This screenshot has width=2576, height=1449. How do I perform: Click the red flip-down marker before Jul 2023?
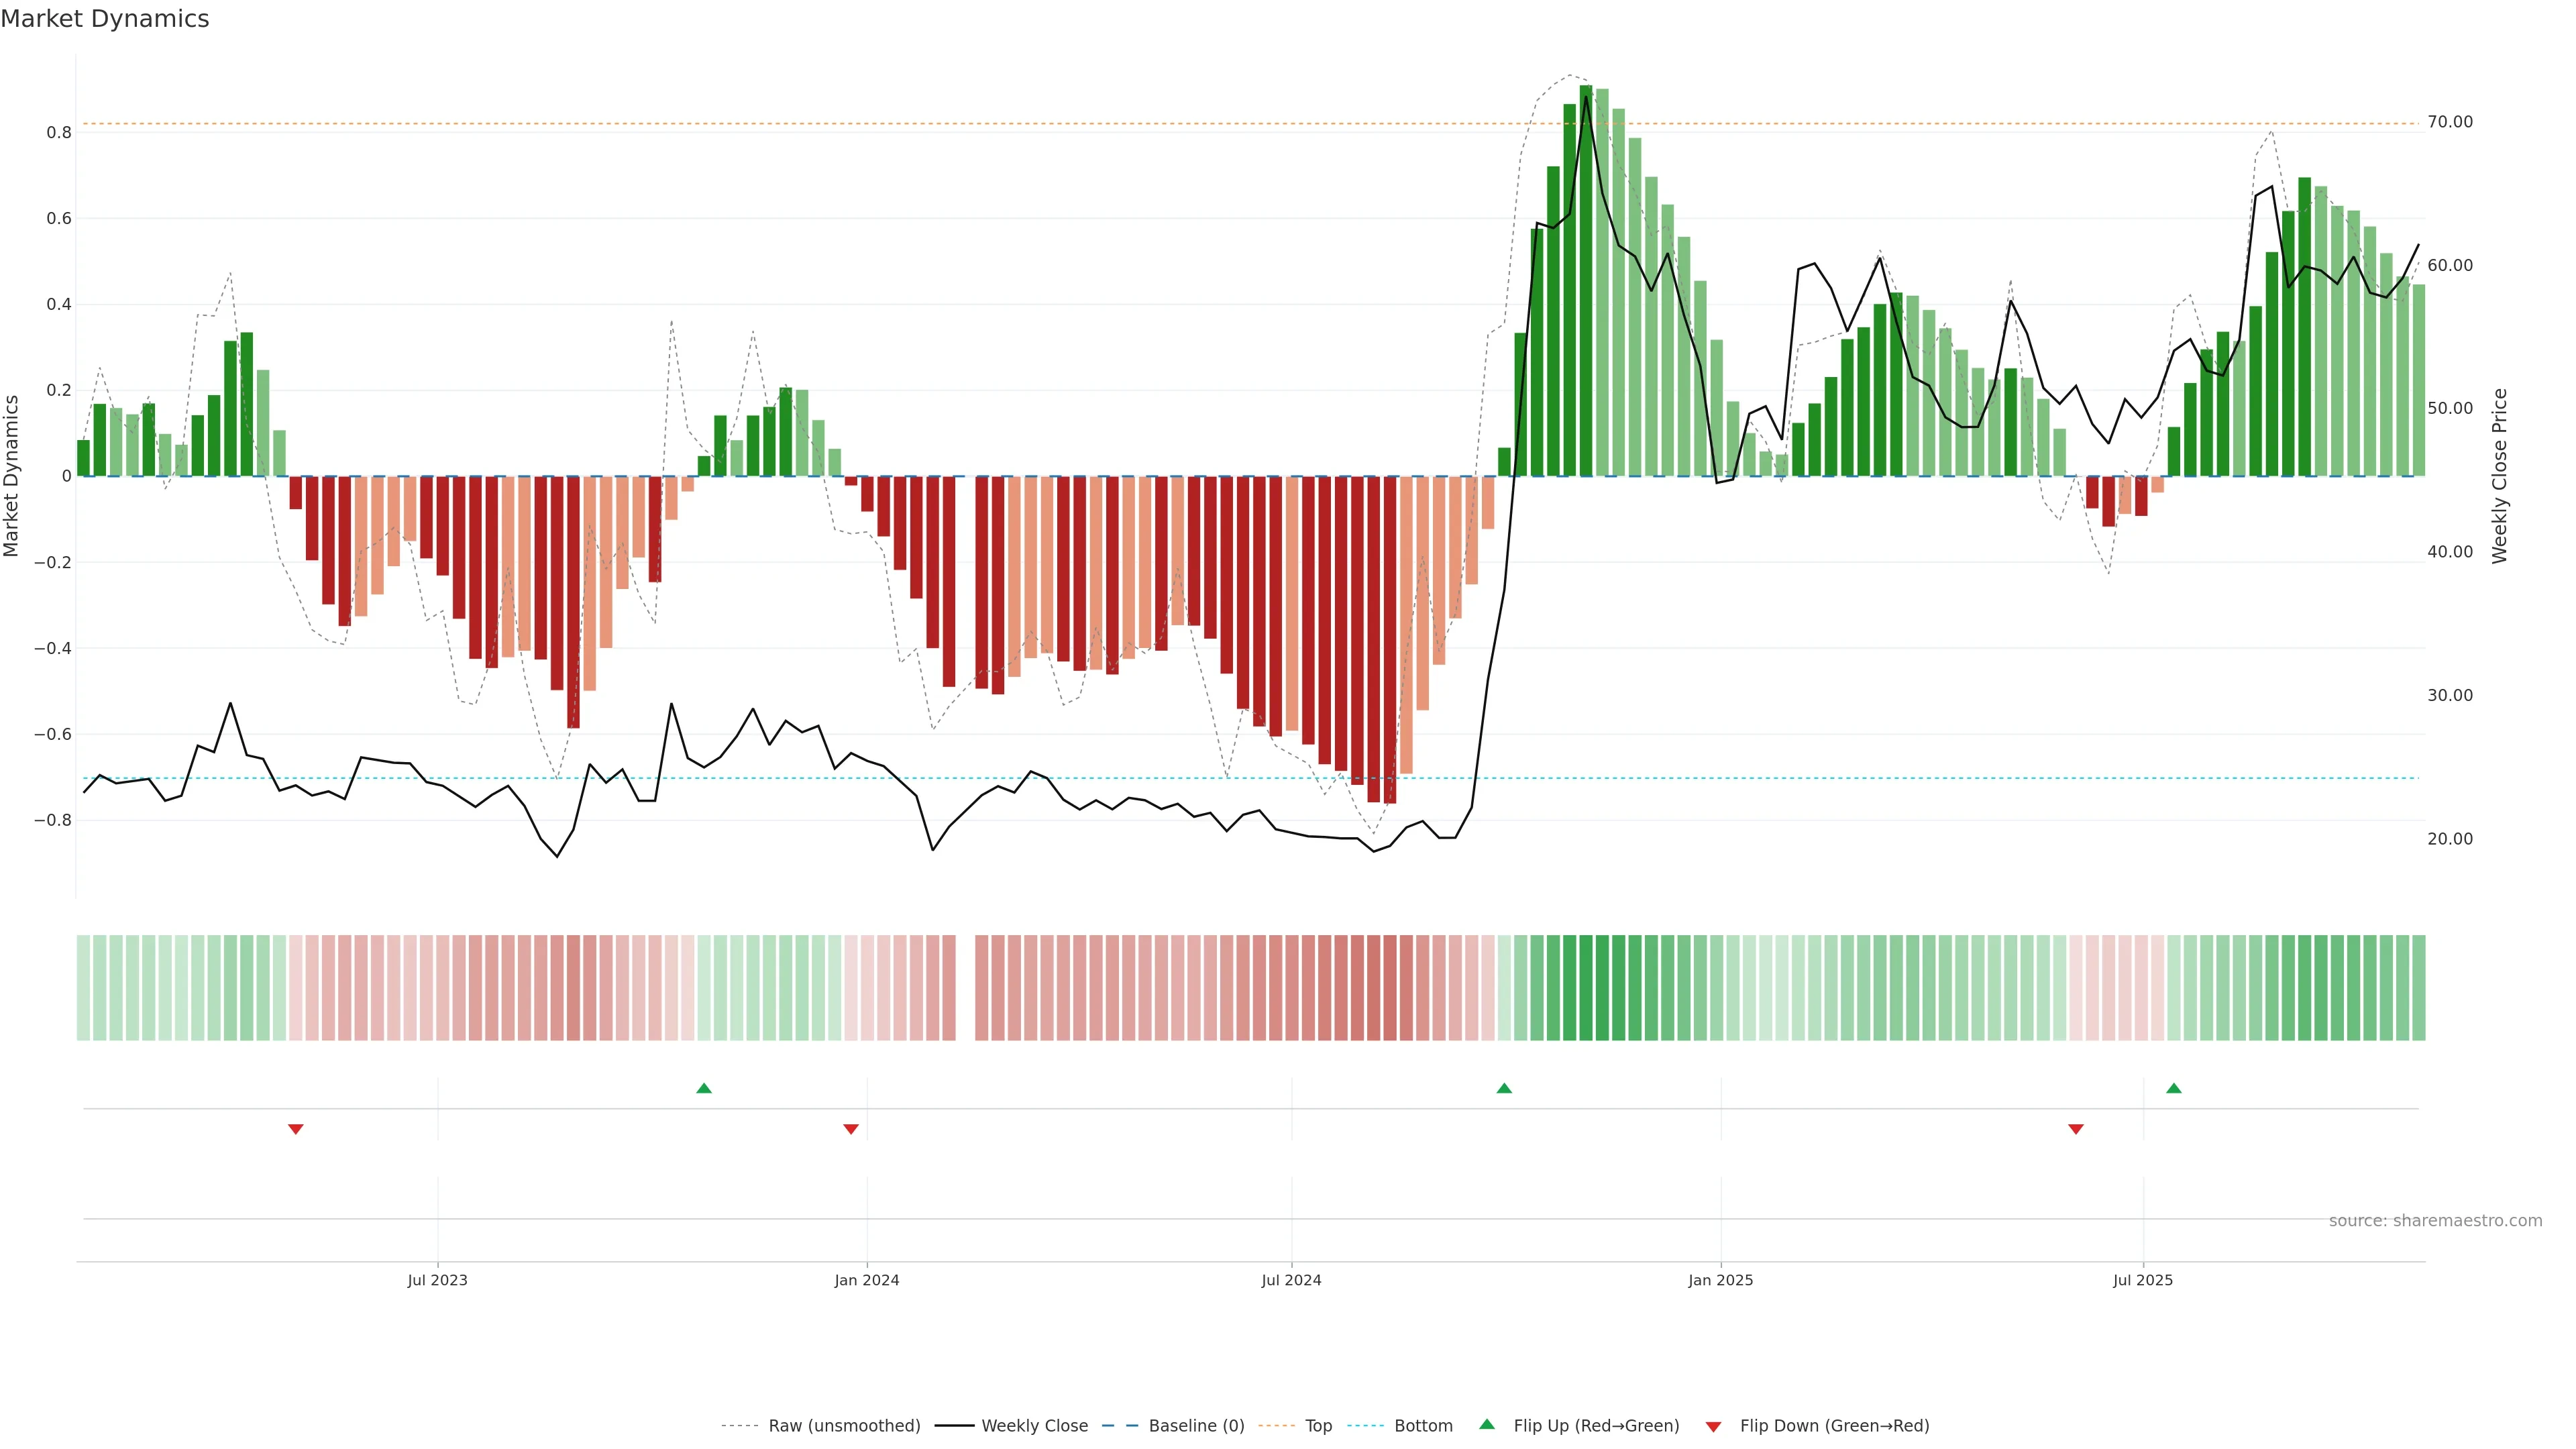[x=296, y=1129]
